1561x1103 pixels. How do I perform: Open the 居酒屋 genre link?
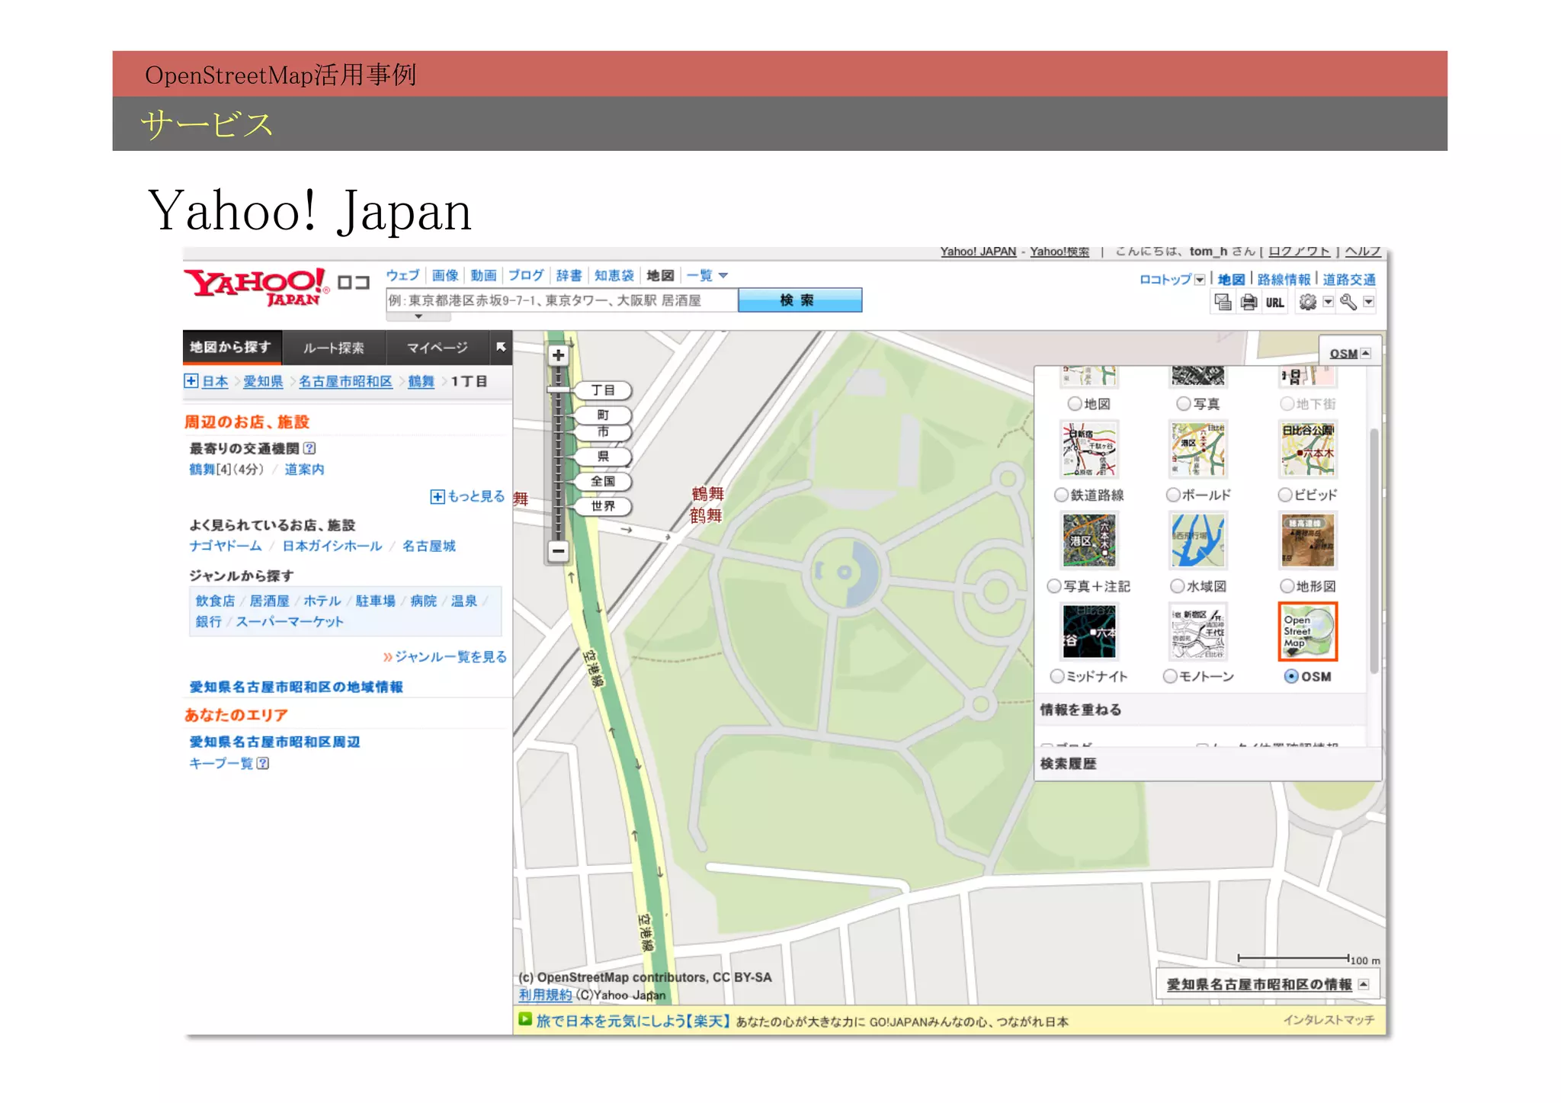pyautogui.click(x=269, y=601)
